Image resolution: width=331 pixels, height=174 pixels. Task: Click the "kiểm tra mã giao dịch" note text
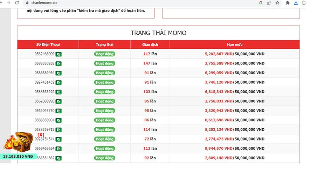point(99,11)
